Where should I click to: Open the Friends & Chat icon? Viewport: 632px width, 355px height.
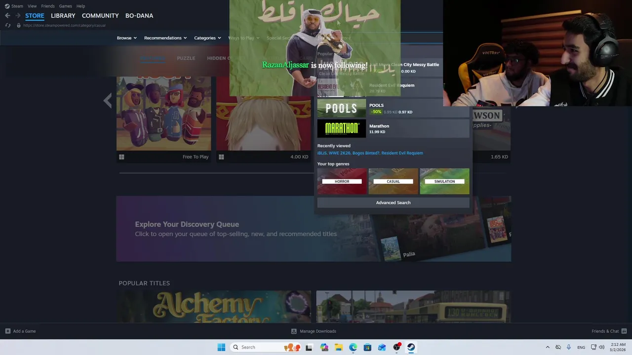pos(624,331)
